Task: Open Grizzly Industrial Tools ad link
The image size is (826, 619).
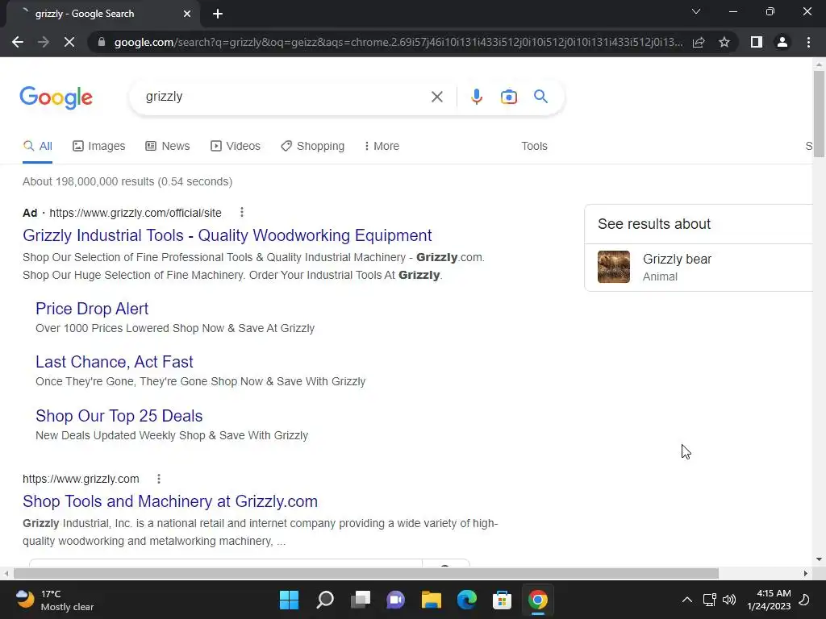Action: tap(227, 235)
